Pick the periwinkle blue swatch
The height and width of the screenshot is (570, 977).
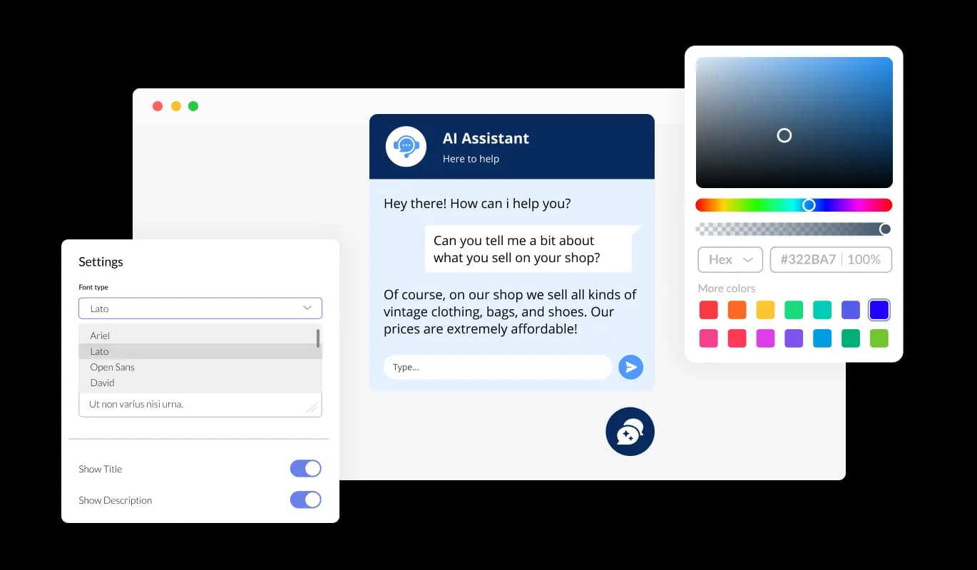(851, 310)
